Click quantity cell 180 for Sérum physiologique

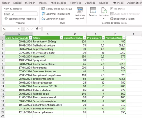(75, 101)
